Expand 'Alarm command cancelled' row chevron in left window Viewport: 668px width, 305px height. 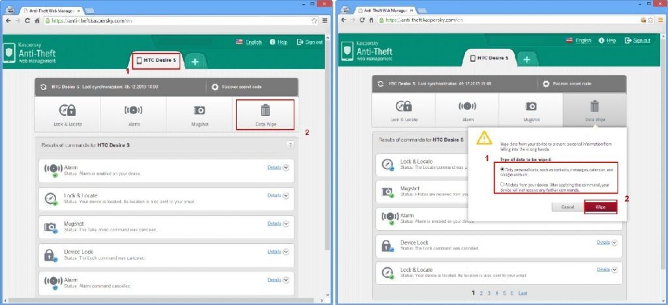[x=286, y=280]
